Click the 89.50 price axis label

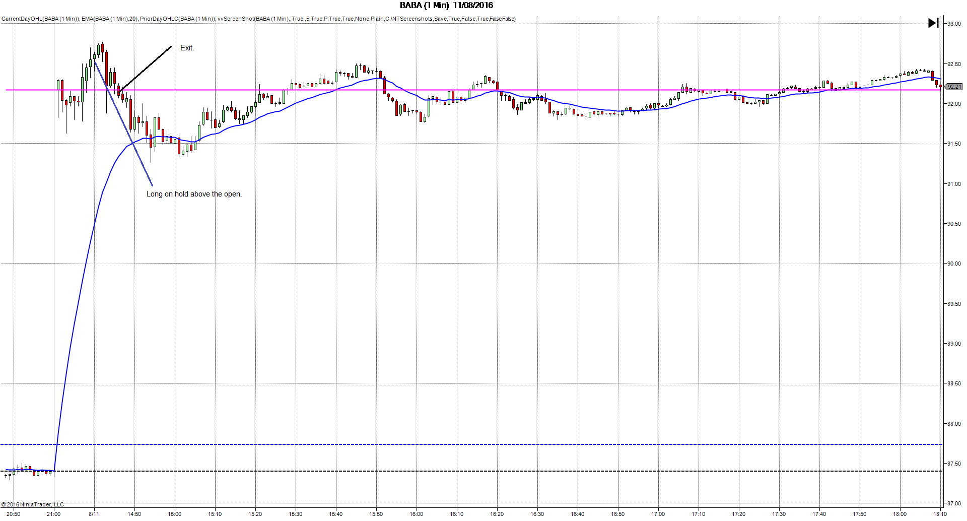tap(954, 304)
